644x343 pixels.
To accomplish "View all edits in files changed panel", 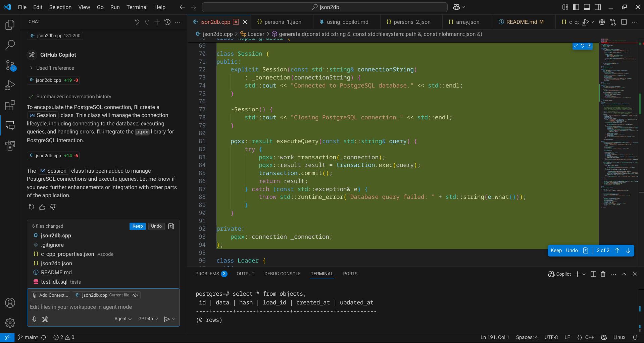I will pyautogui.click(x=171, y=226).
